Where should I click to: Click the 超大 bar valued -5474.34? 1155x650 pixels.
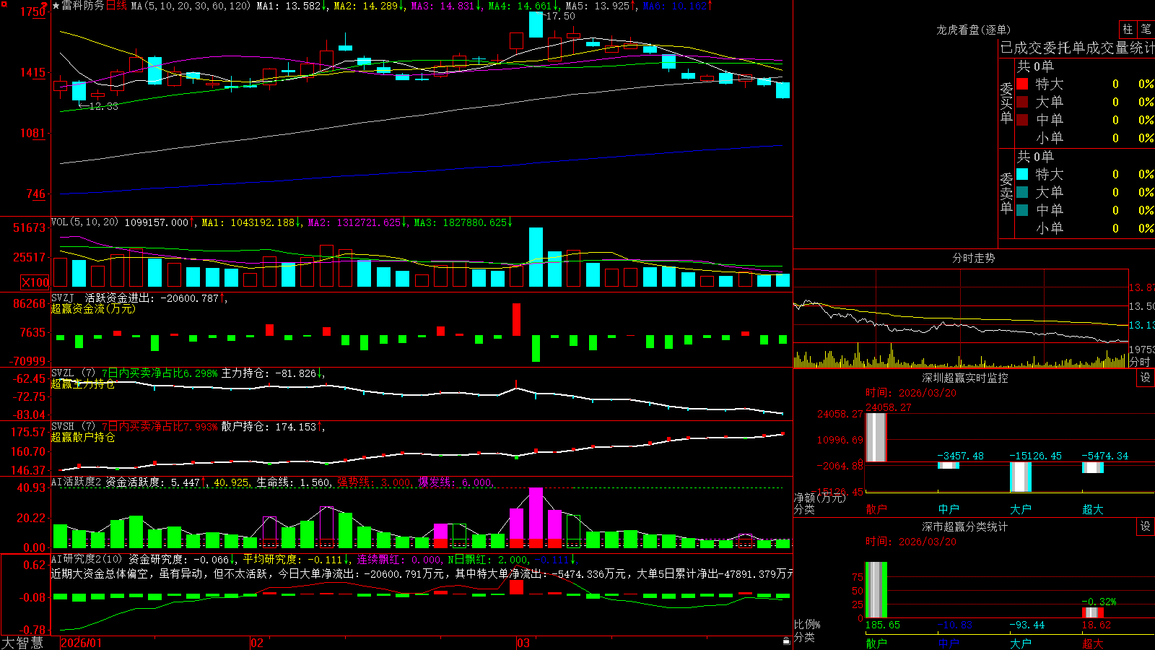[x=1093, y=467]
